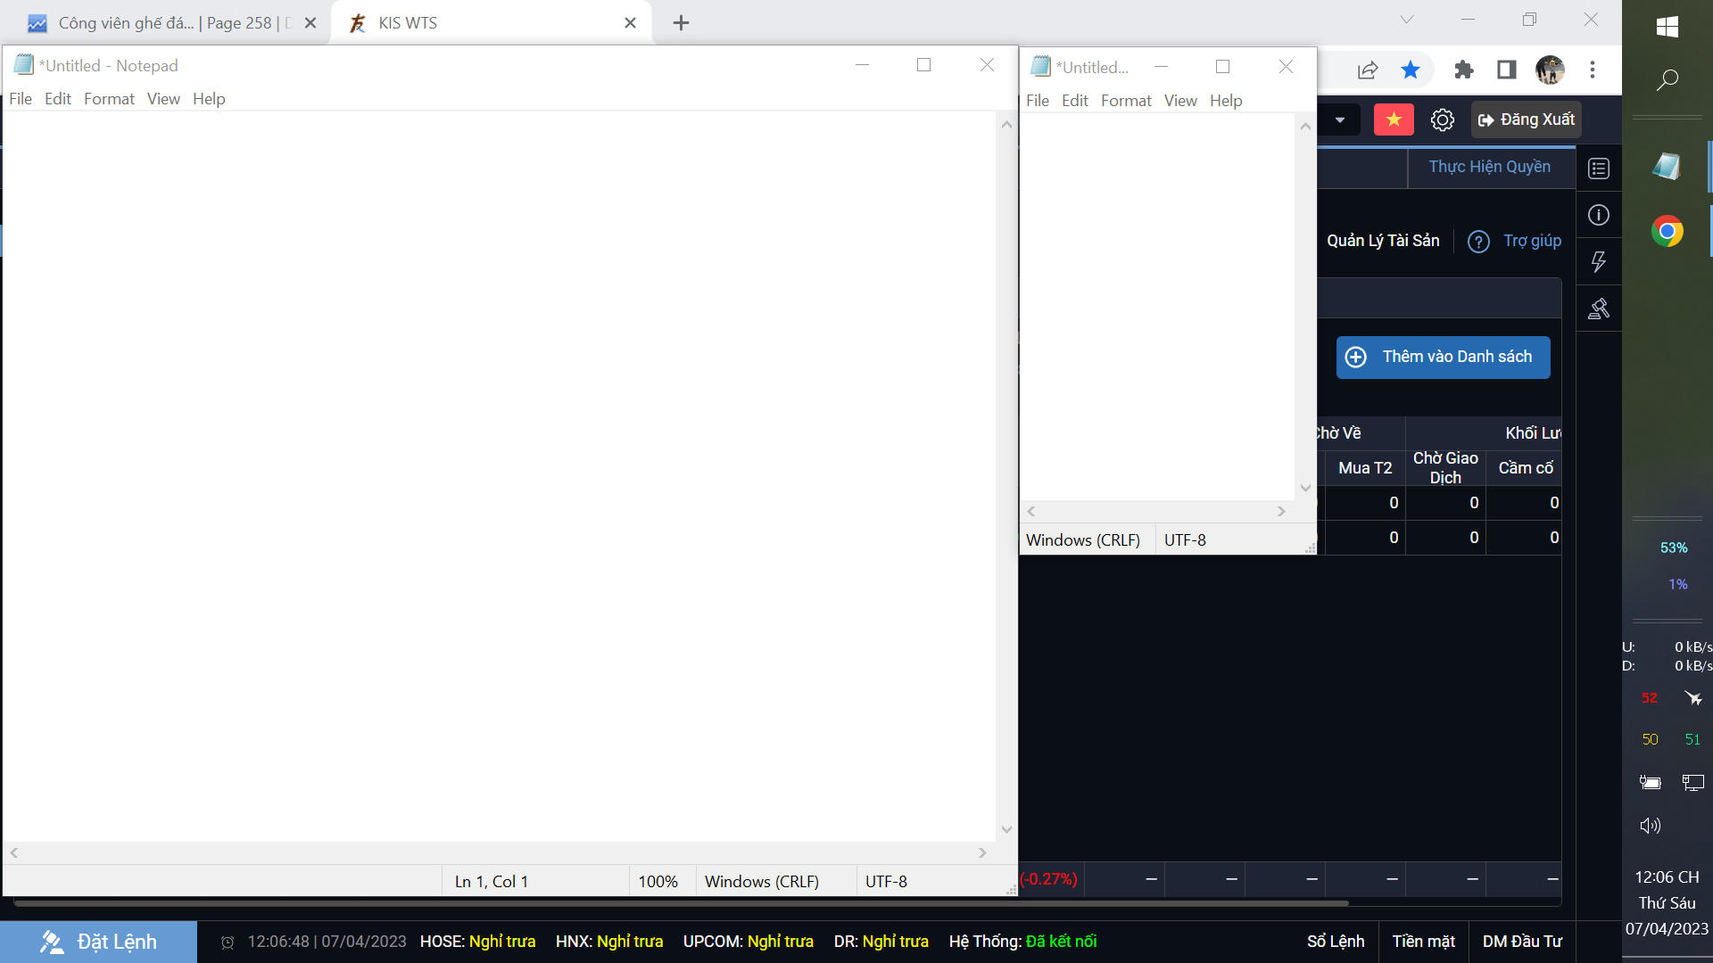Open the list panel icon in right sidebar
Image resolution: width=1713 pixels, height=963 pixels.
(x=1599, y=169)
